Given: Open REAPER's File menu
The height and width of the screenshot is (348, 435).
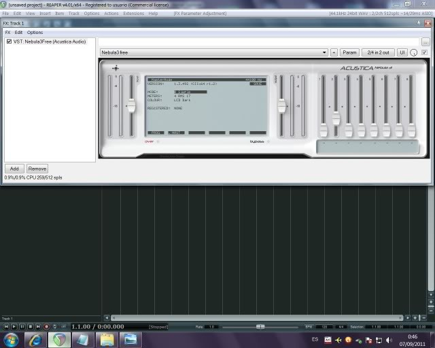Looking at the screenshot, I should 5,14.
